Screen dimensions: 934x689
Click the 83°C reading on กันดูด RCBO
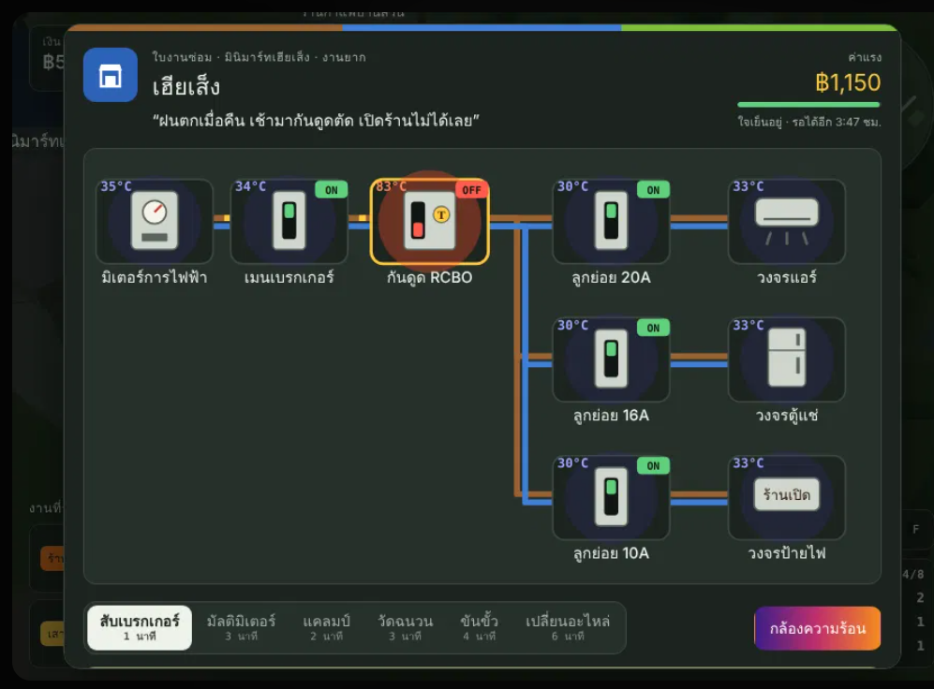click(x=392, y=186)
